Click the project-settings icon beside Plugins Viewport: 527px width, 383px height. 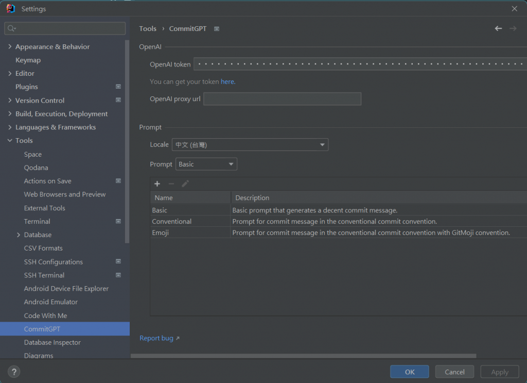click(x=118, y=87)
